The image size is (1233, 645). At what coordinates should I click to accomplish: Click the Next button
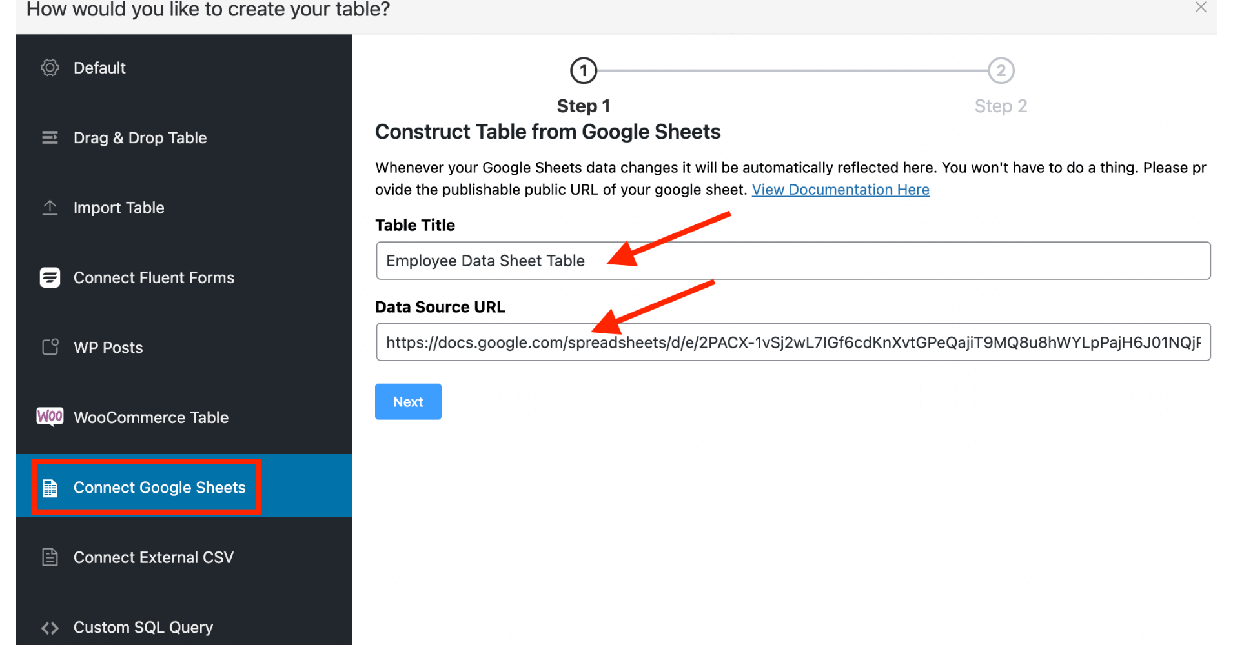(407, 401)
